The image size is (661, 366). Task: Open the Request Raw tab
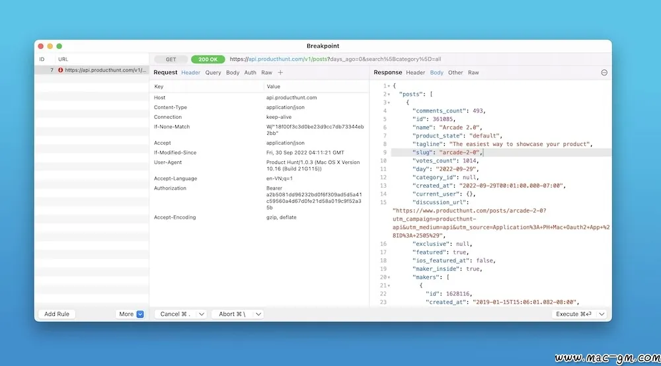tap(266, 73)
